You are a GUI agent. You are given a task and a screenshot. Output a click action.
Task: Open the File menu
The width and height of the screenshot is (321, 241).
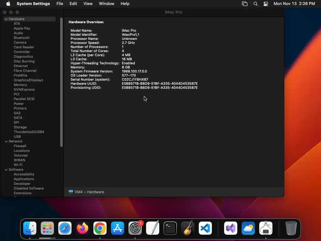coord(60,4)
